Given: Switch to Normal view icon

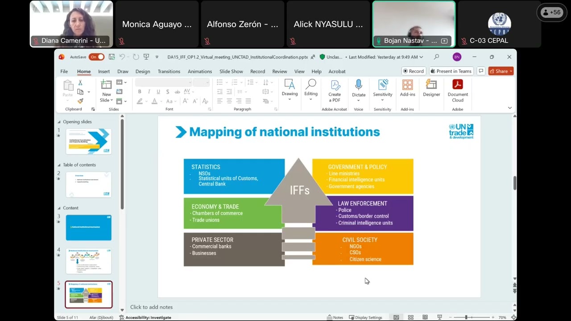Looking at the screenshot, I should (396, 317).
